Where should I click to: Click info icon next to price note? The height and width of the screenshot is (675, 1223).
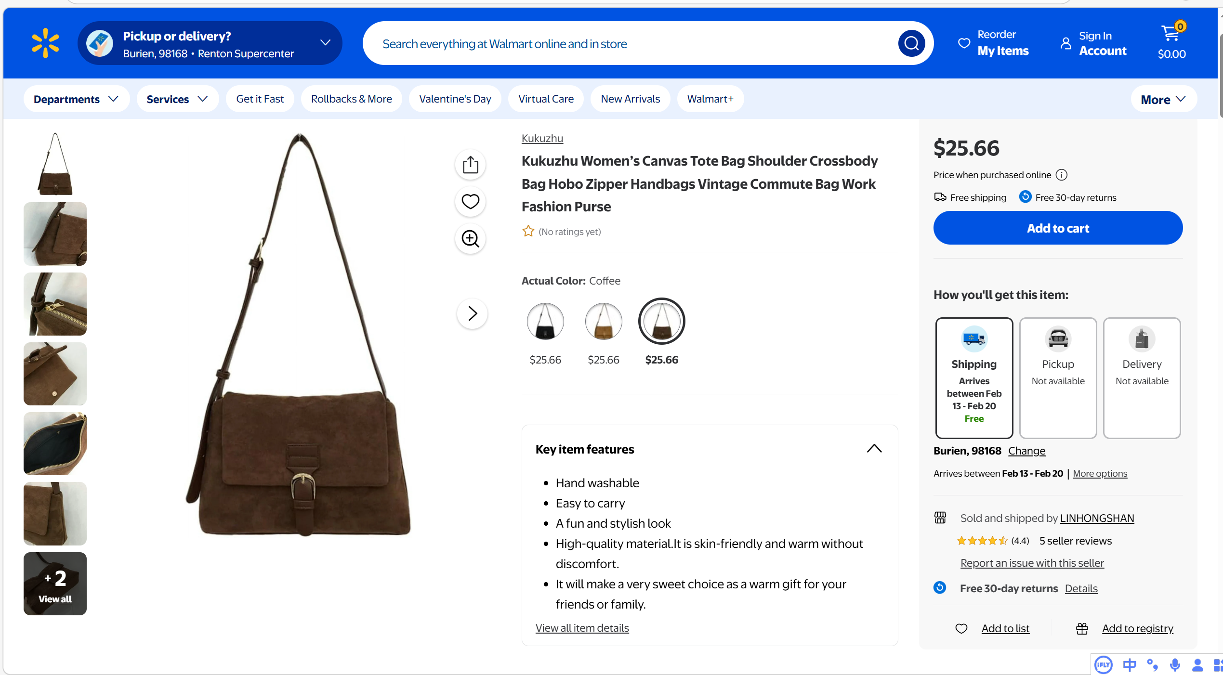pyautogui.click(x=1062, y=175)
